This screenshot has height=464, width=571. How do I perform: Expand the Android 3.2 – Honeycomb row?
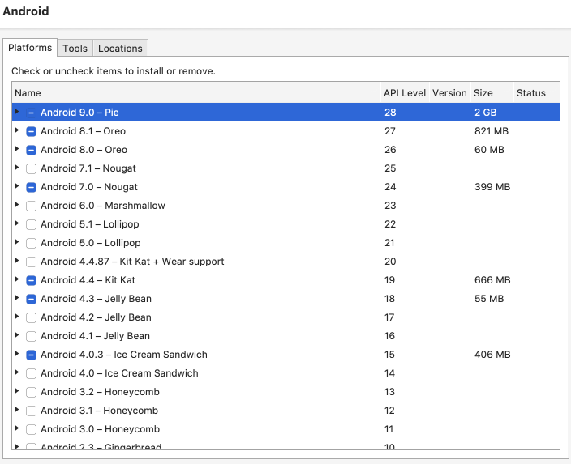[16, 390]
